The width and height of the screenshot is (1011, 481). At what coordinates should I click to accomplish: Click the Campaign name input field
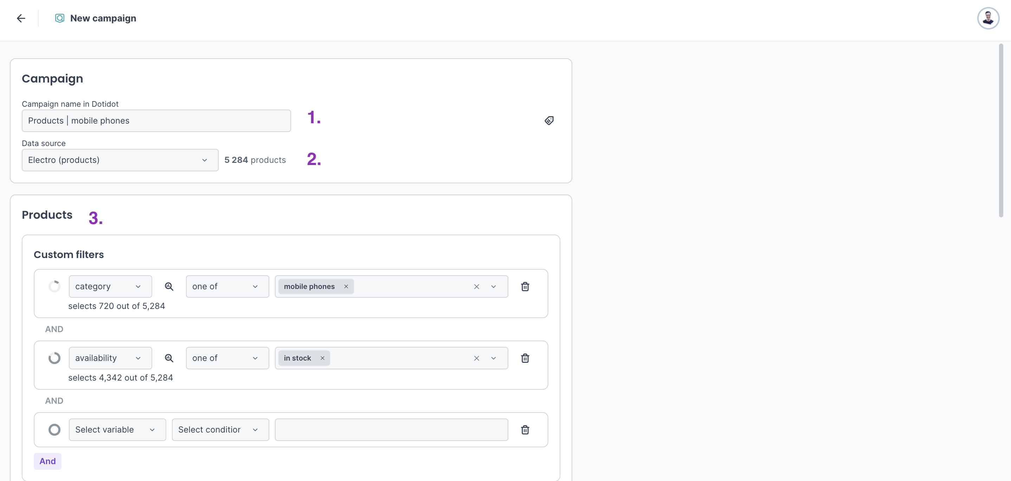pyautogui.click(x=156, y=121)
